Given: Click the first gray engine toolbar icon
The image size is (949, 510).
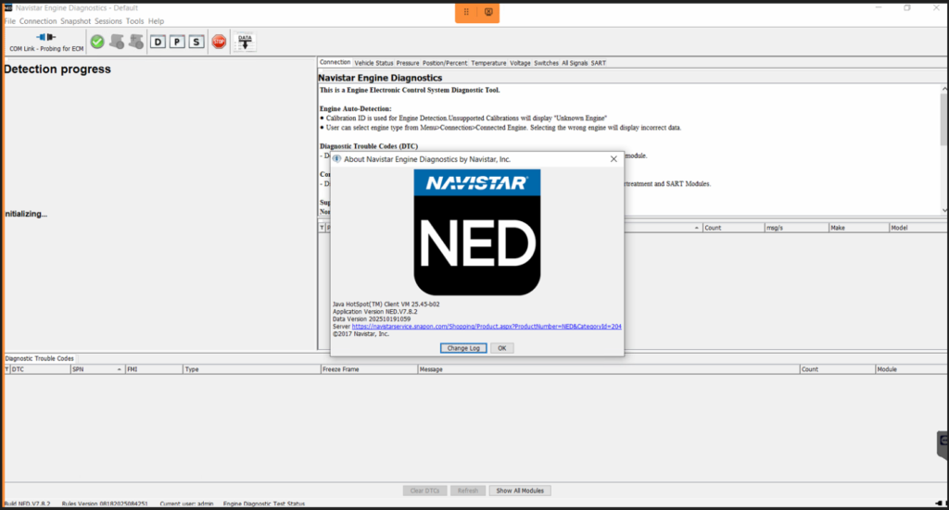Looking at the screenshot, I should [117, 42].
